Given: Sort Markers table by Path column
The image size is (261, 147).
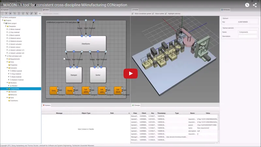Looking at the screenshot, I should 112,113.
